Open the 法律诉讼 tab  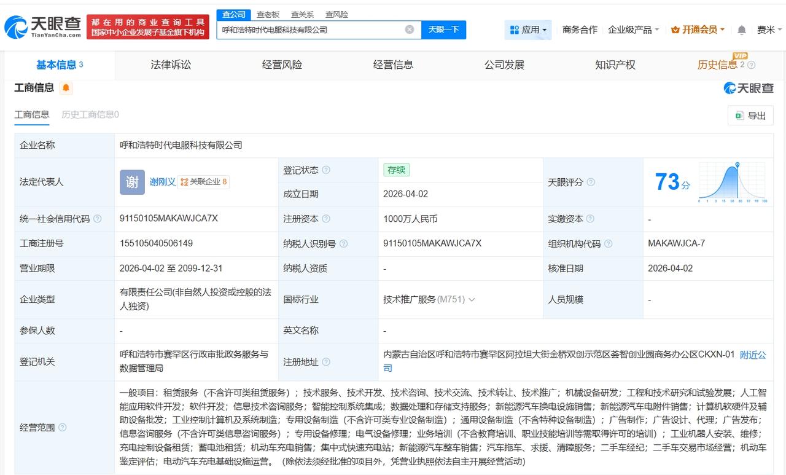(170, 65)
